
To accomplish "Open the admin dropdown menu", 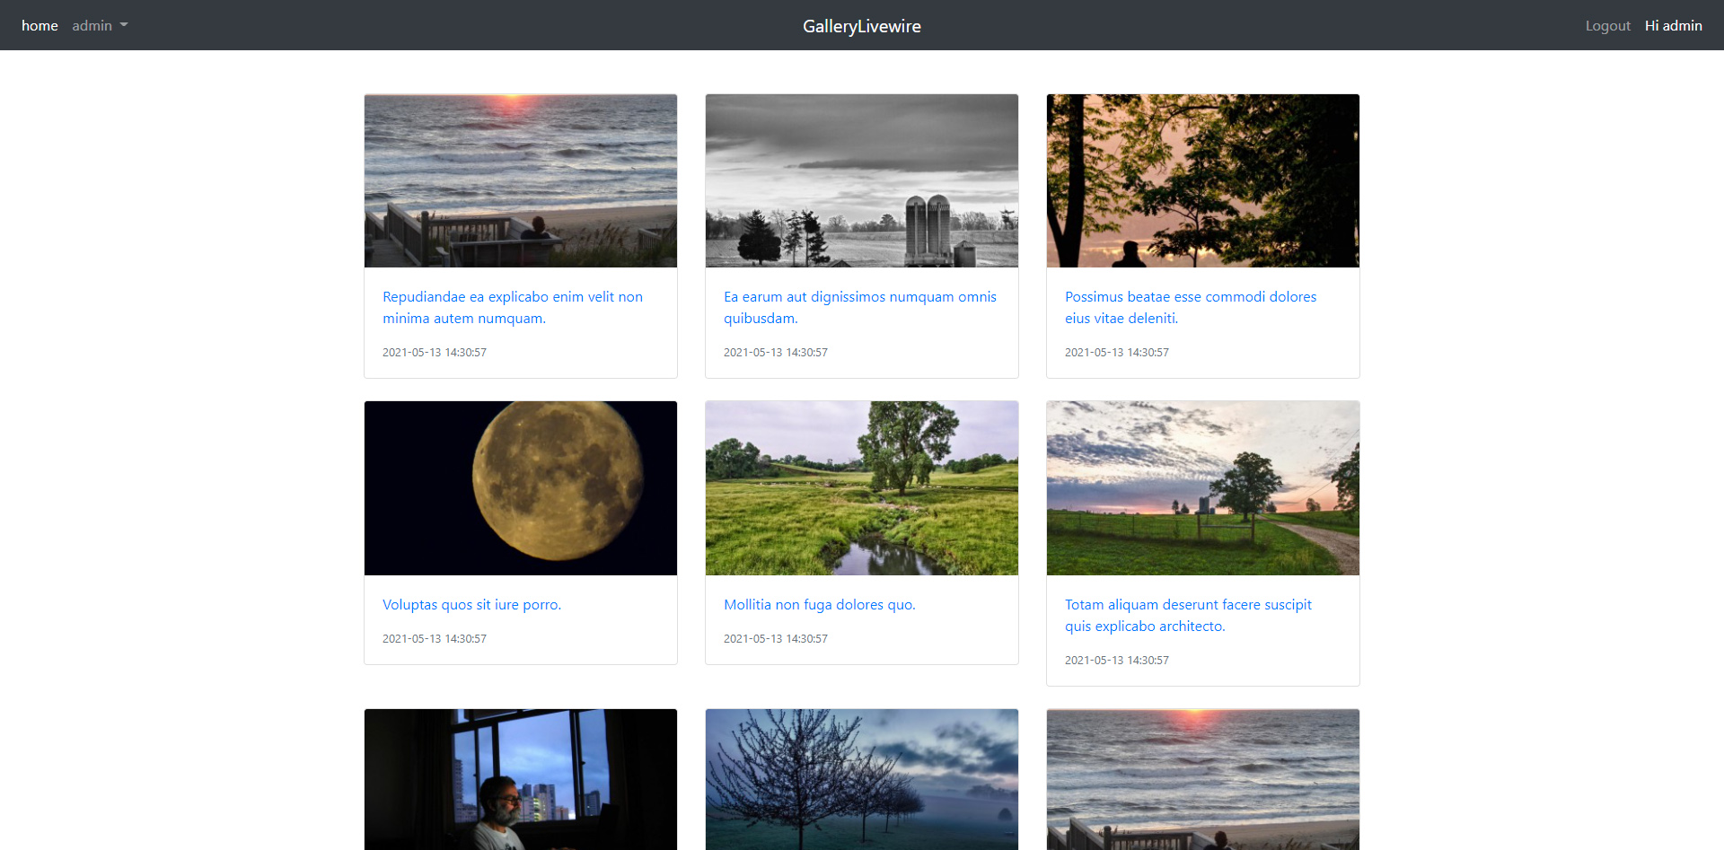I will (99, 26).
